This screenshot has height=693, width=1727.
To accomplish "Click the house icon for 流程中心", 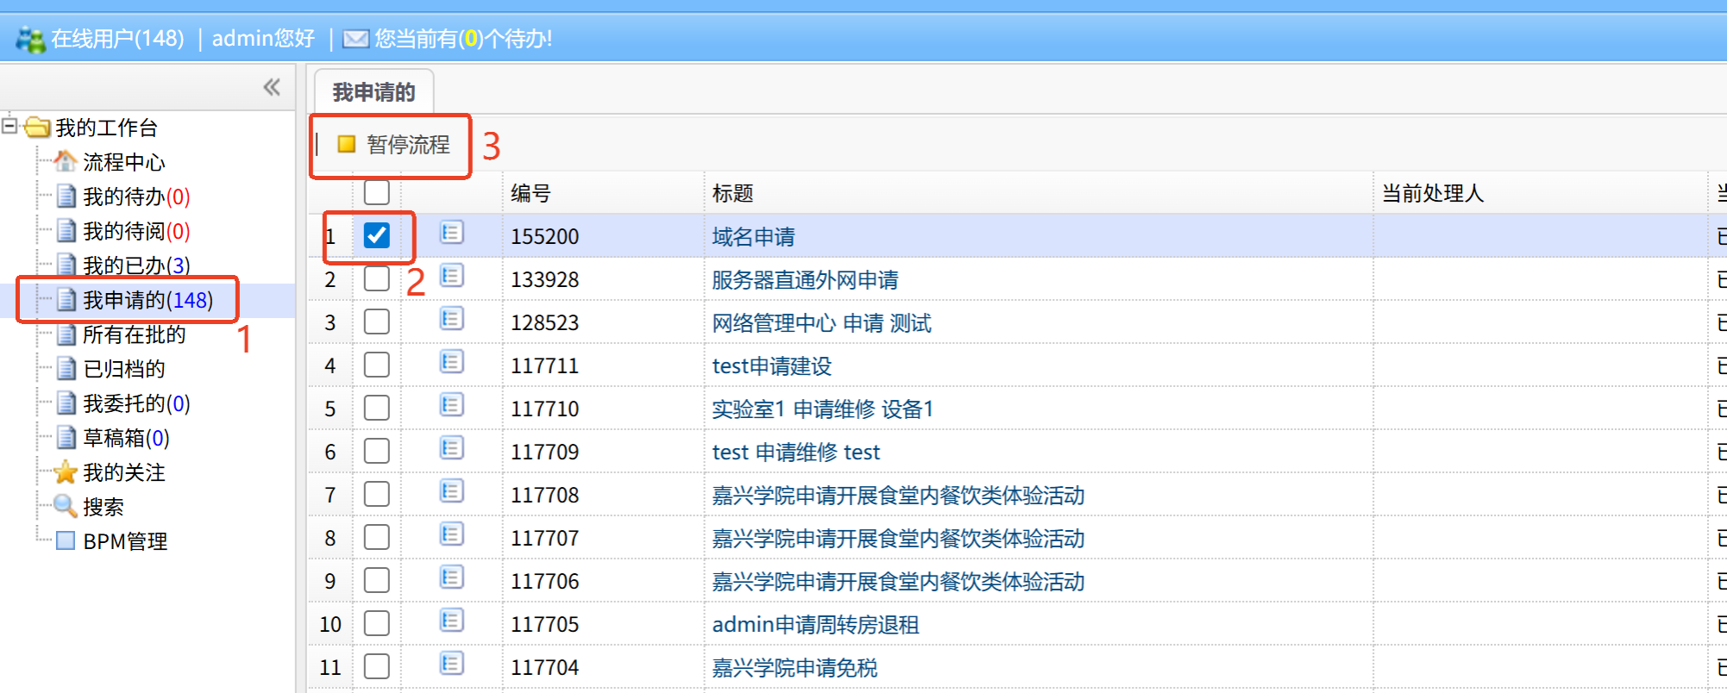I will tap(66, 161).
